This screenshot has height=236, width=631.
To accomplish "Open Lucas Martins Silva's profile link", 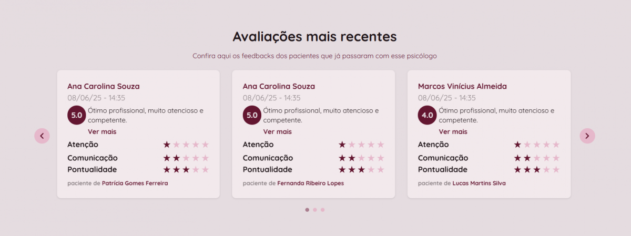I will [x=479, y=183].
